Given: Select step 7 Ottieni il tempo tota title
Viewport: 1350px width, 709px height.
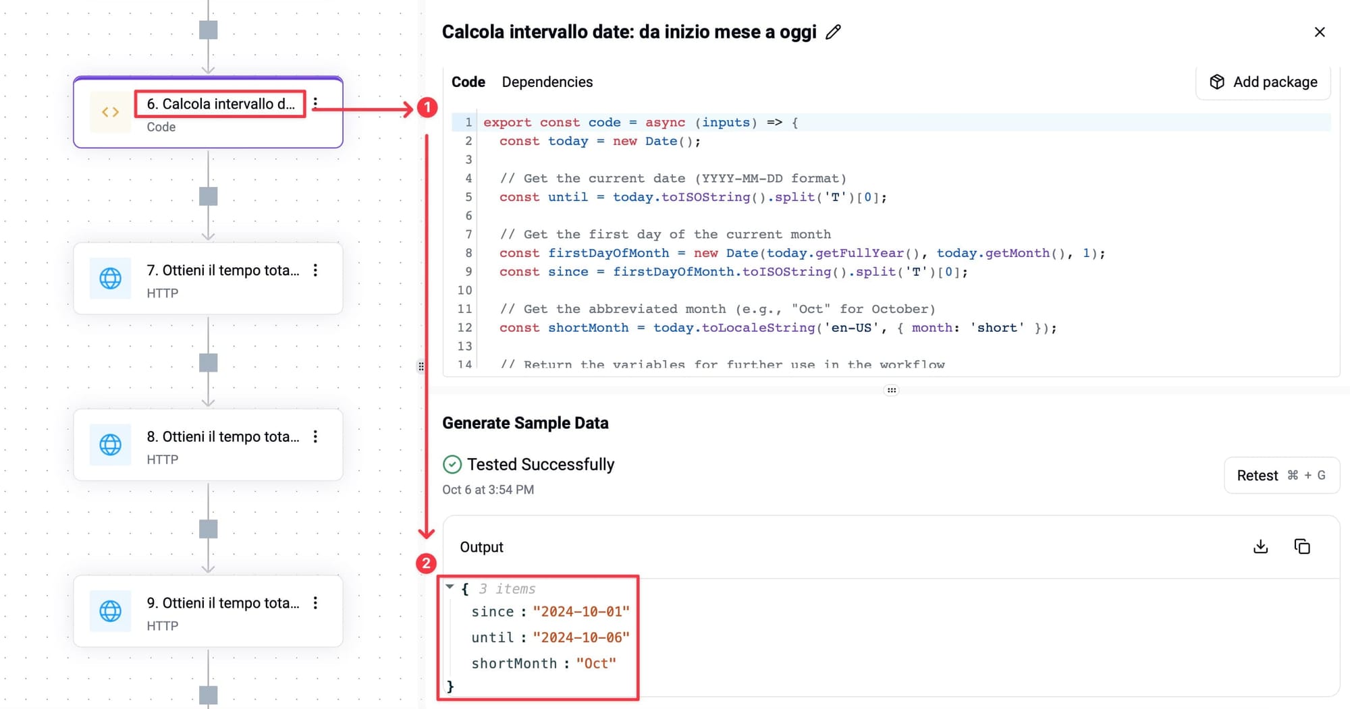Looking at the screenshot, I should [223, 270].
